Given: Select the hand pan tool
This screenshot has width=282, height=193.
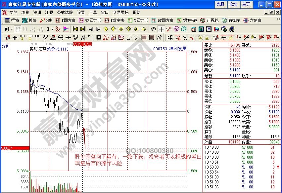Looking at the screenshot, I should point(153,29).
